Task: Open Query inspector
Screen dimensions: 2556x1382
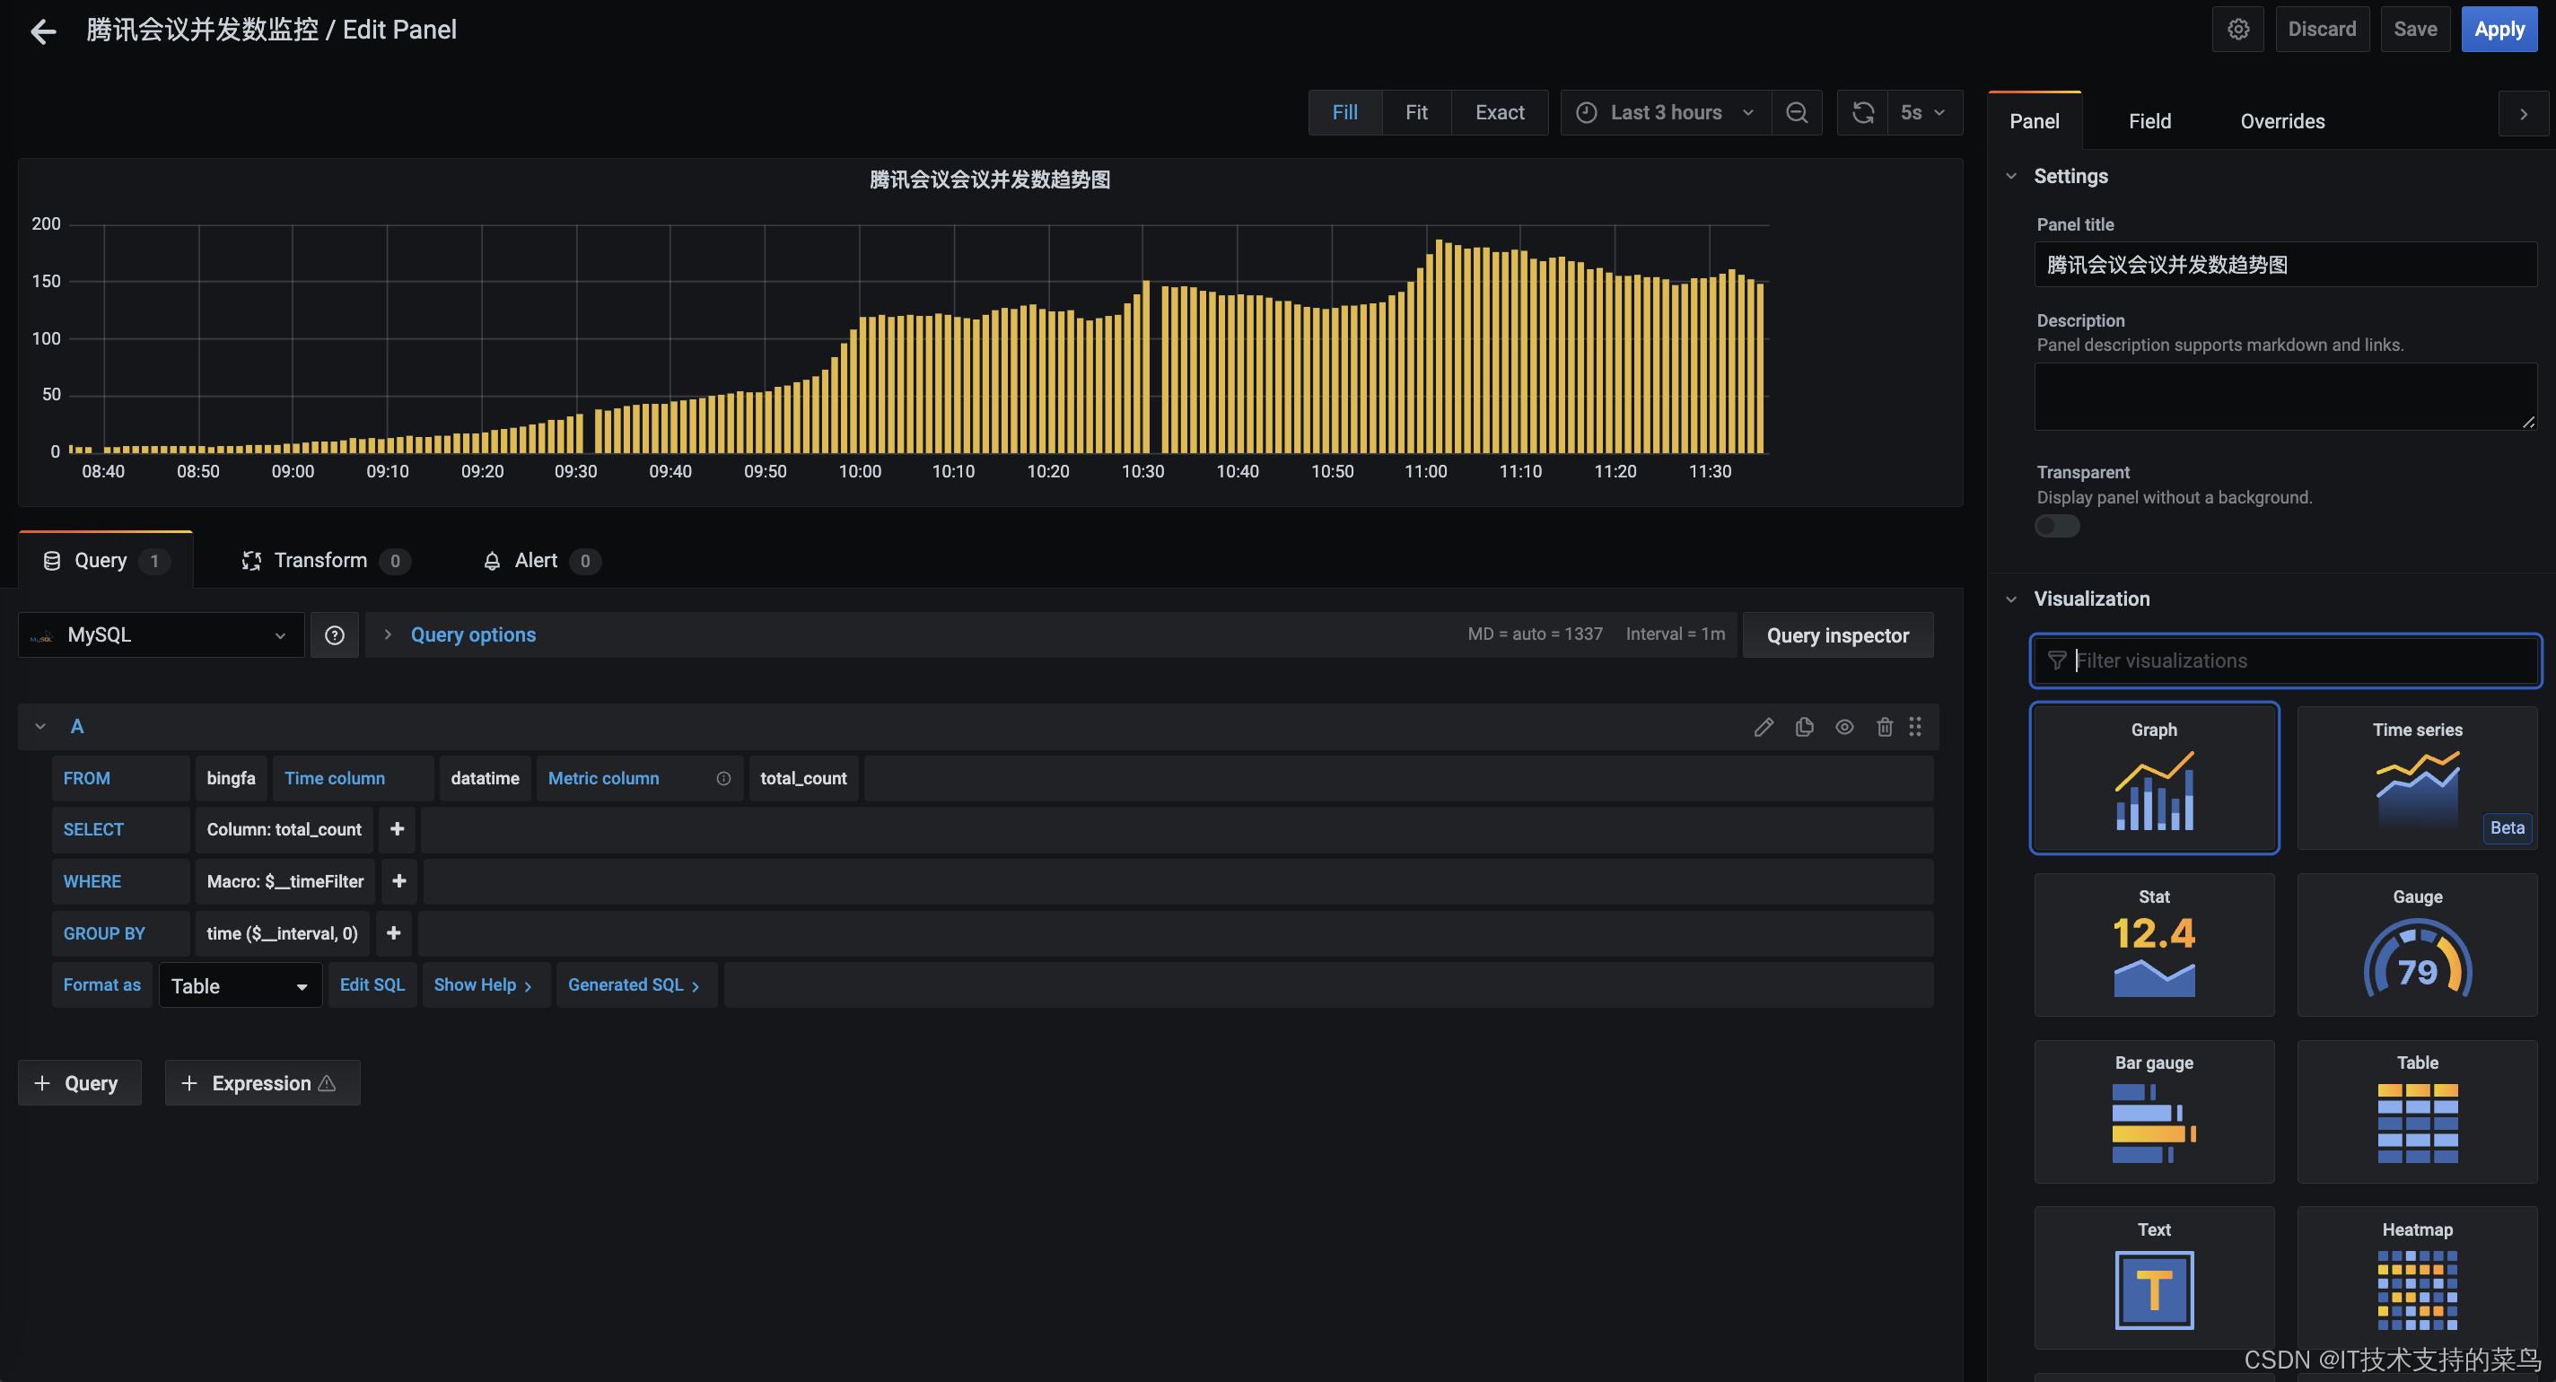Action: [1838, 636]
